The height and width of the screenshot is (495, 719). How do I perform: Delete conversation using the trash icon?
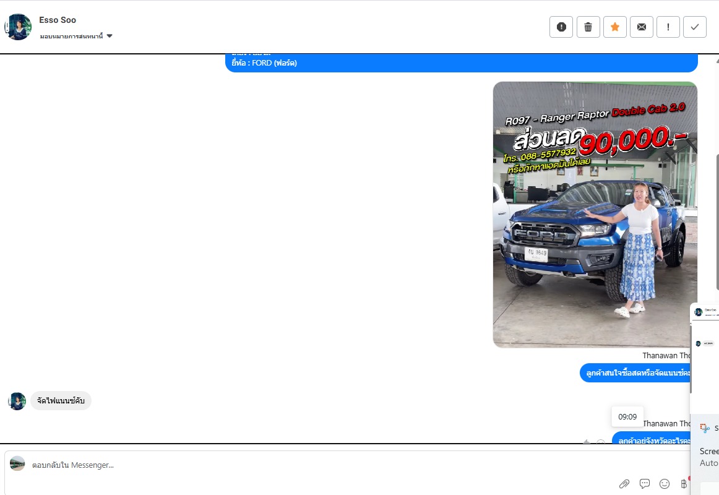tap(588, 27)
